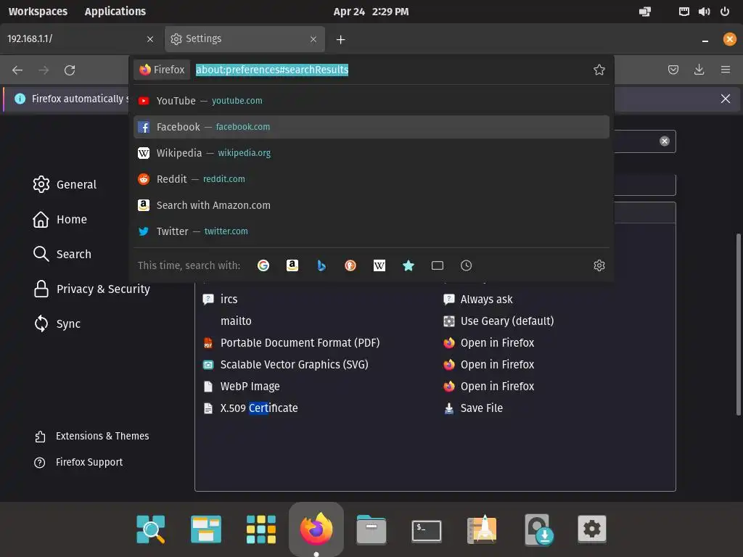
Task: Open the Home settings category
Action: 60,219
